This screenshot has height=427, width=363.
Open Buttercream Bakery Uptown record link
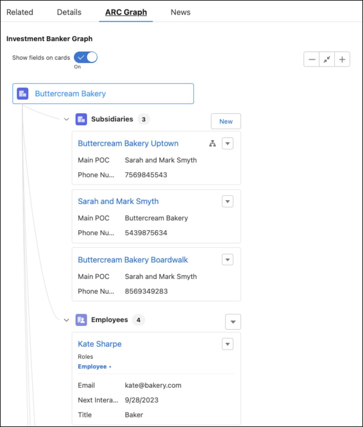(x=128, y=143)
